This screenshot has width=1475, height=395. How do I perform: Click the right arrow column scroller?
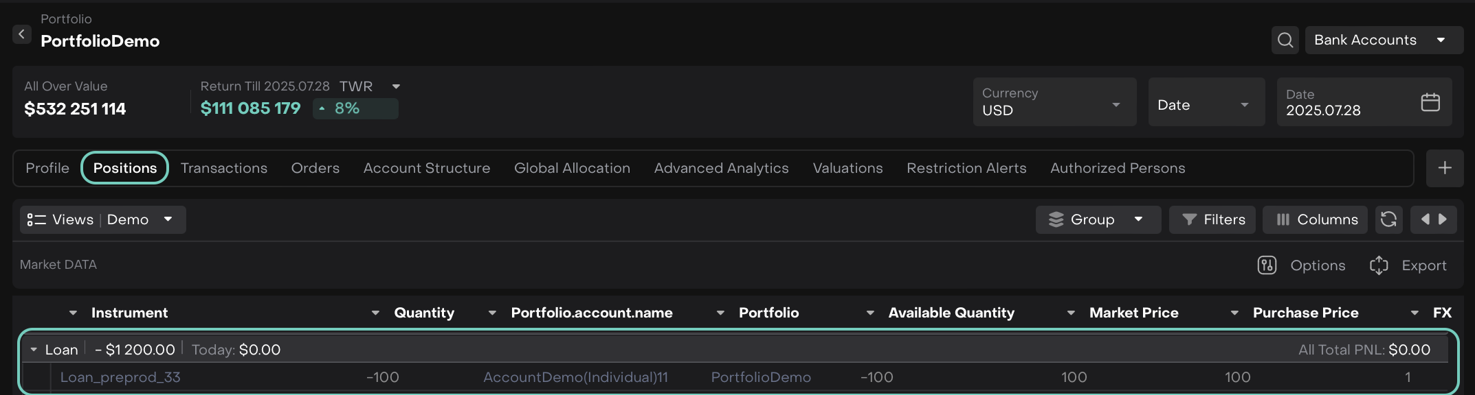coord(1443,219)
